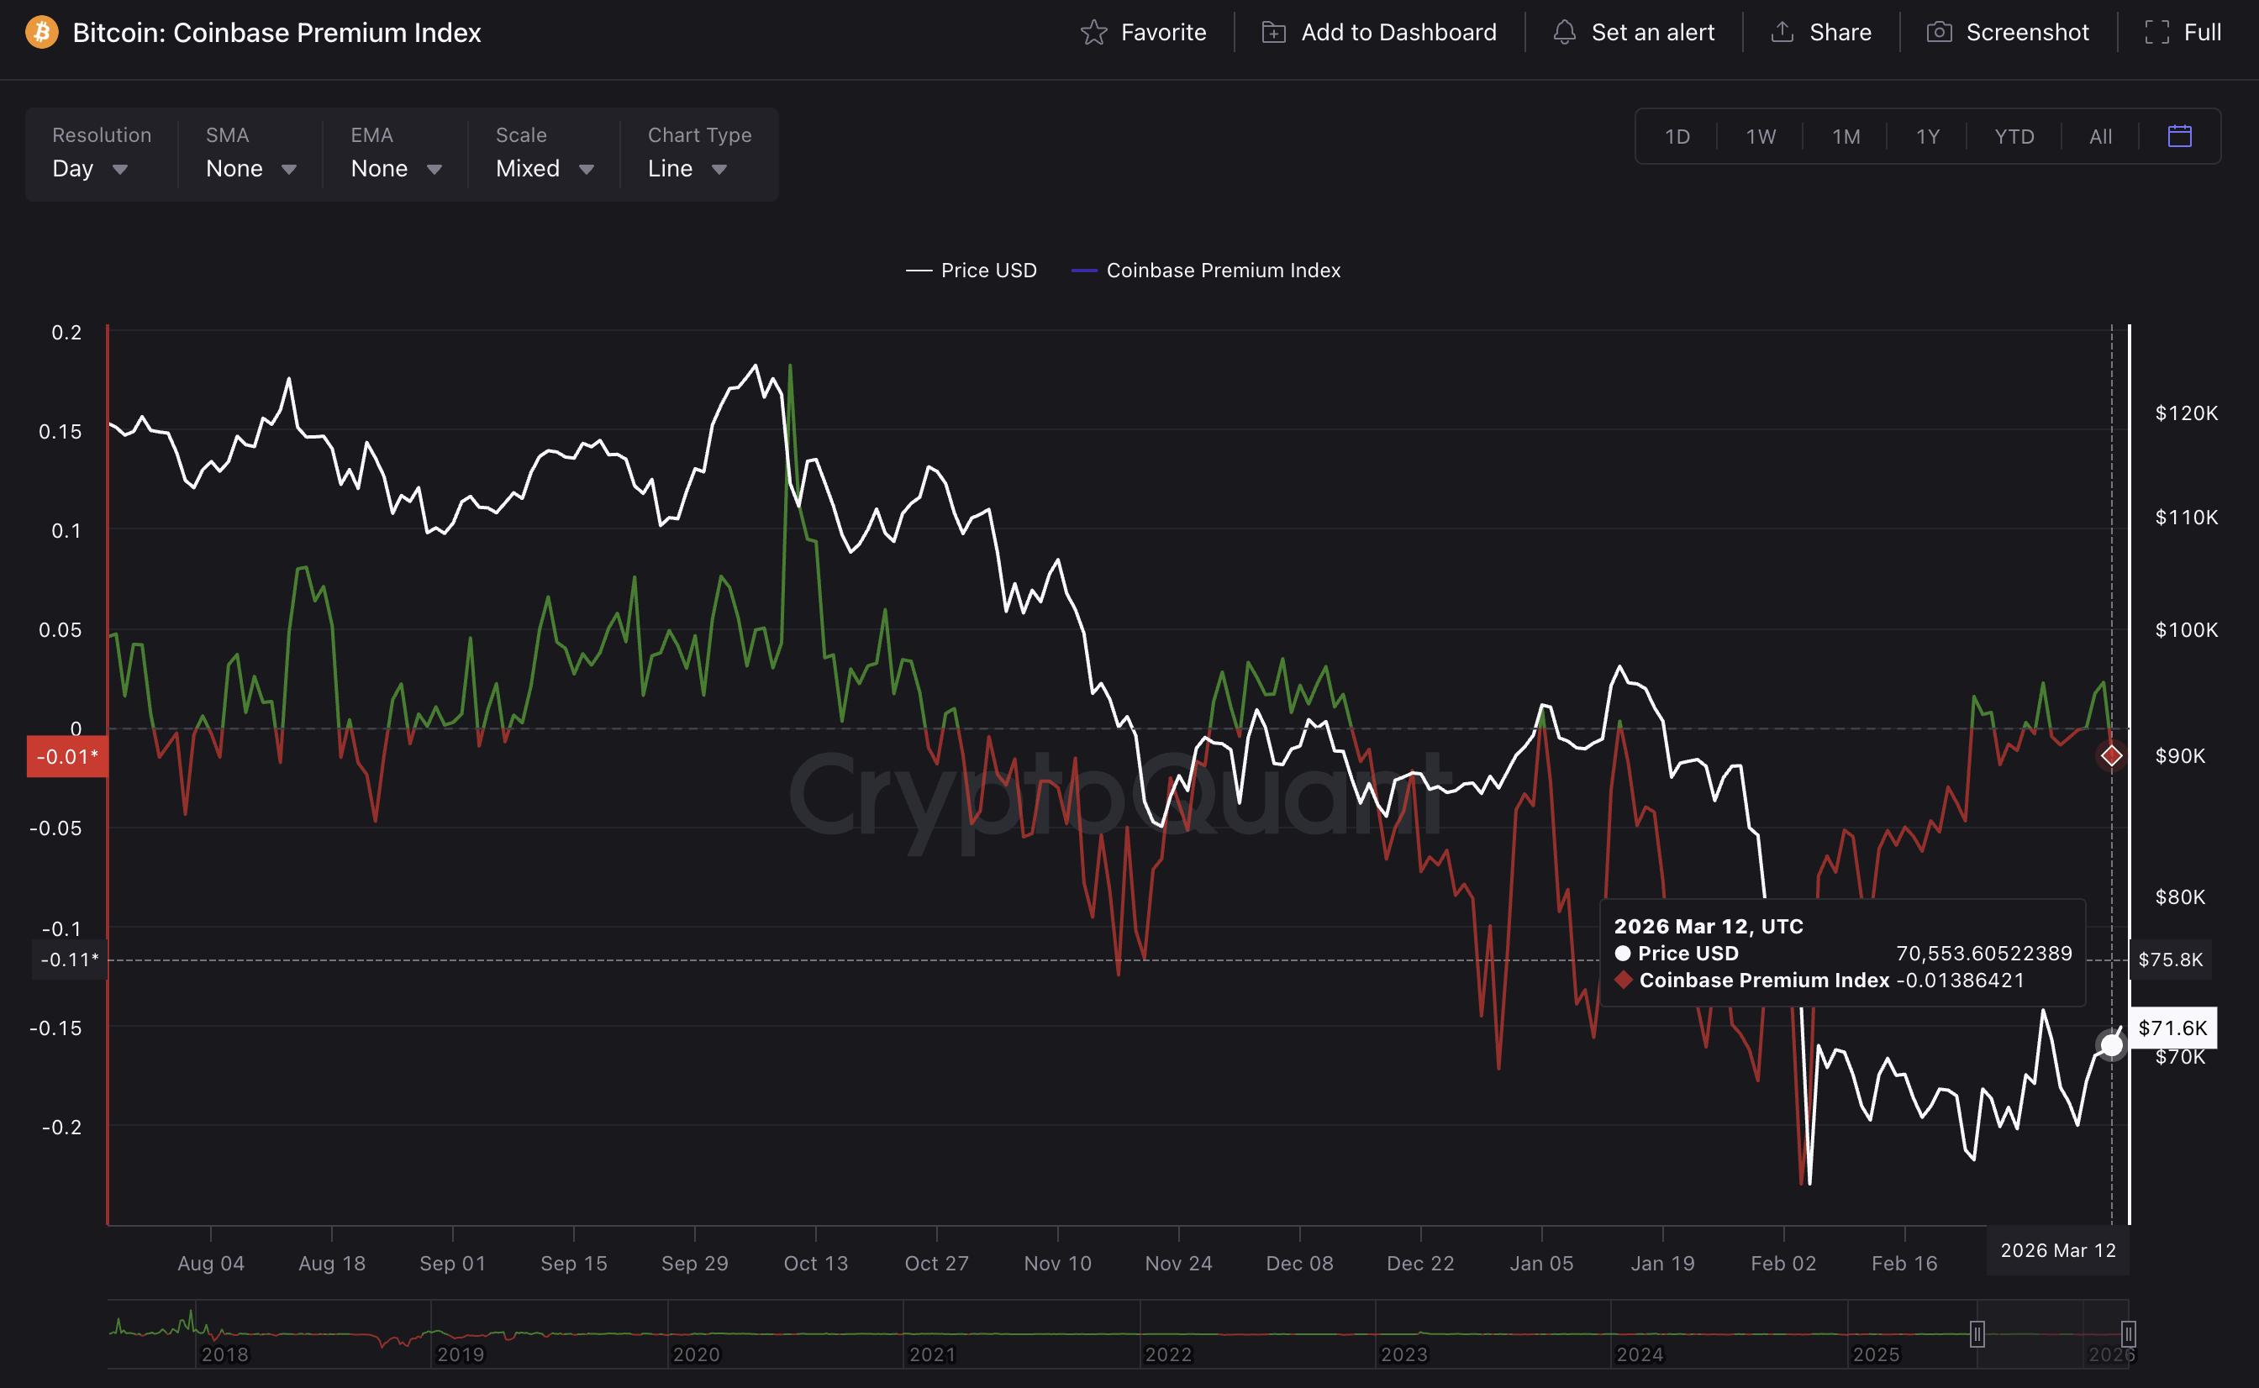Click the Favorite star icon
This screenshot has width=2259, height=1388.
click(1093, 32)
